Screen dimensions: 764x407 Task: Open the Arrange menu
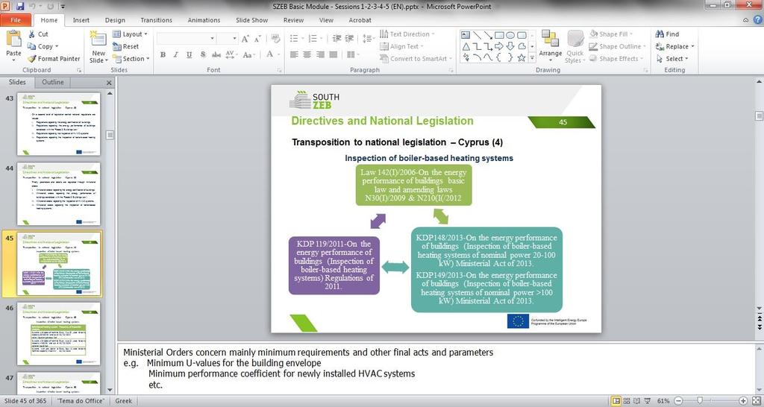coord(550,46)
